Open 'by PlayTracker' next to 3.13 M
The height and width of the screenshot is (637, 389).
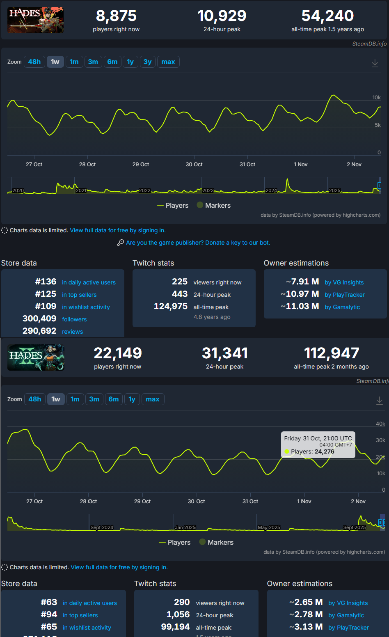coord(349,628)
